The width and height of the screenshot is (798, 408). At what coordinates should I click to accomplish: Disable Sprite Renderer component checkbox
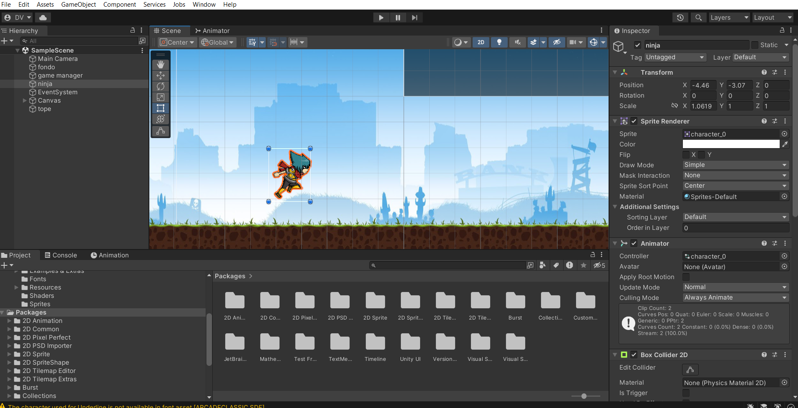tap(634, 121)
